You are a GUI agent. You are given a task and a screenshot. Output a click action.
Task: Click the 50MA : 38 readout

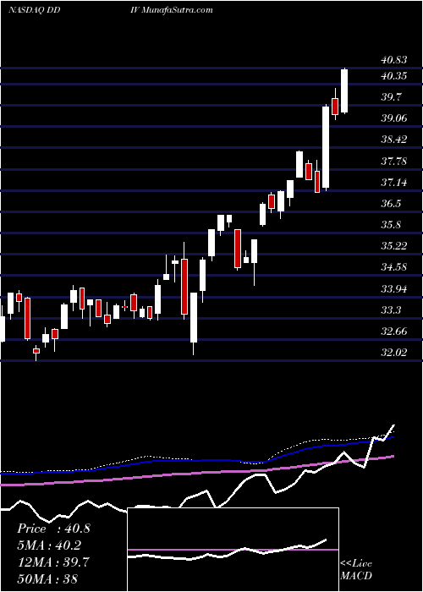coord(47,578)
